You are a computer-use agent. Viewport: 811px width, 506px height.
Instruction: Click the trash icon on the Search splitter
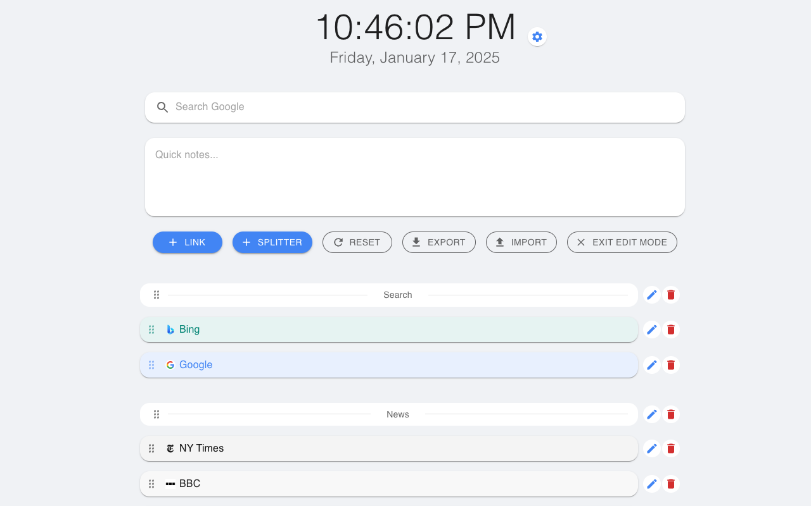tap(670, 294)
